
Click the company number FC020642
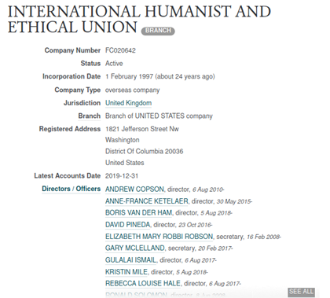[120, 50]
